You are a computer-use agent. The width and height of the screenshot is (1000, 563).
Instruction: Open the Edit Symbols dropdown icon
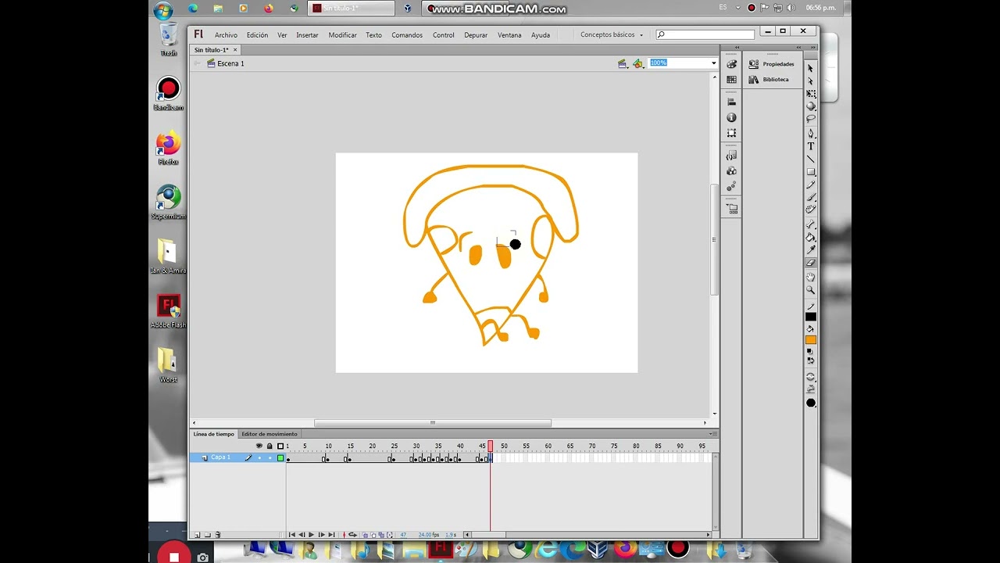point(638,63)
